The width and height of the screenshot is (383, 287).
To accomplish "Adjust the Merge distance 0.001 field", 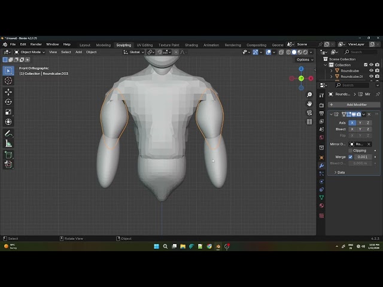I will [x=362, y=157].
